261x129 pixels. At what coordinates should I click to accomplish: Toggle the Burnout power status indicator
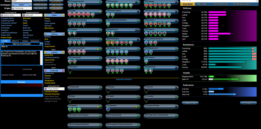176,67
